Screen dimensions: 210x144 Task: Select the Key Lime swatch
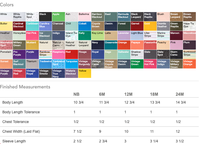(98, 36)
